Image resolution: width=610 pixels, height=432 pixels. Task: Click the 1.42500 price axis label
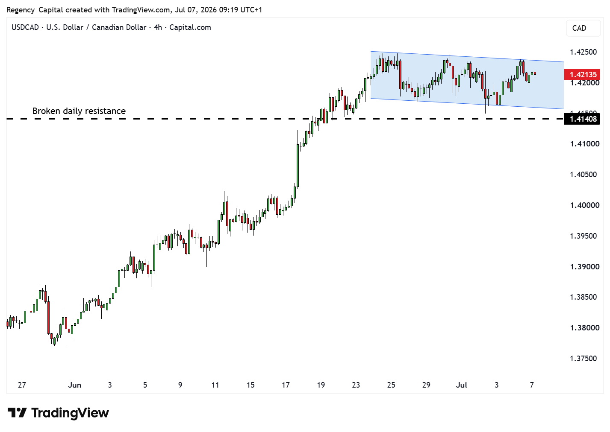(583, 52)
